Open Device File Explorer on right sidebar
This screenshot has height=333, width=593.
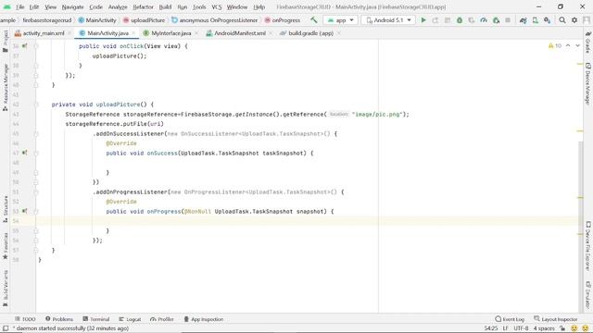(588, 246)
